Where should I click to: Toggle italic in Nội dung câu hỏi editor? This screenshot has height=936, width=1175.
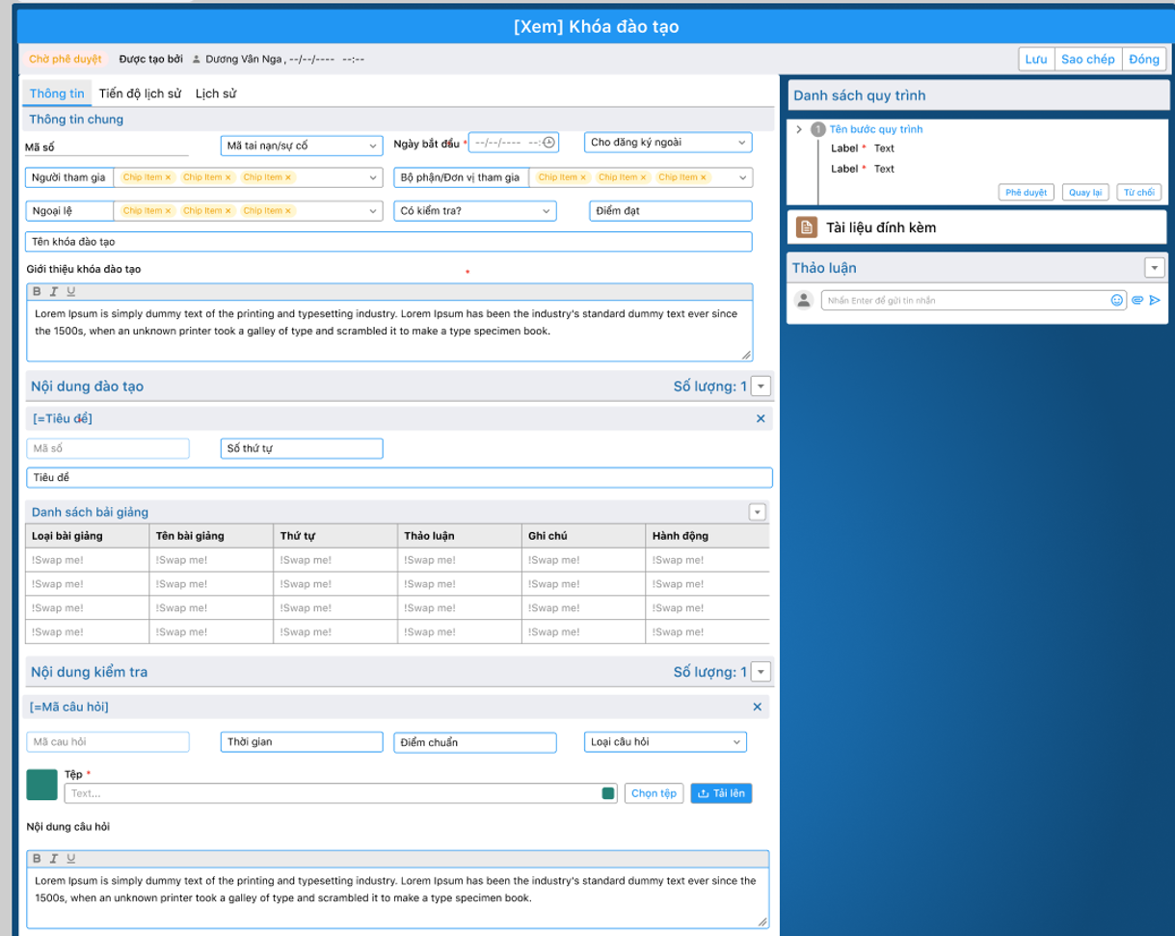click(x=54, y=859)
